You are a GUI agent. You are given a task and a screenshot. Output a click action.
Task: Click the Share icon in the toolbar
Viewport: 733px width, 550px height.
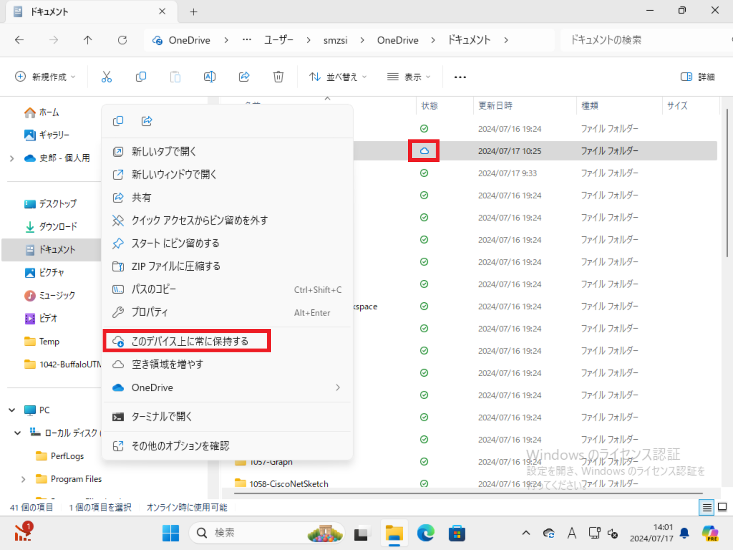pos(244,77)
